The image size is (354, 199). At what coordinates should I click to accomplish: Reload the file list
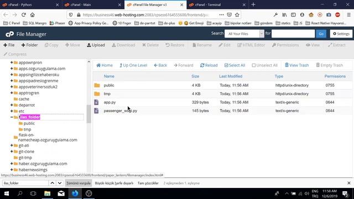click(209, 65)
